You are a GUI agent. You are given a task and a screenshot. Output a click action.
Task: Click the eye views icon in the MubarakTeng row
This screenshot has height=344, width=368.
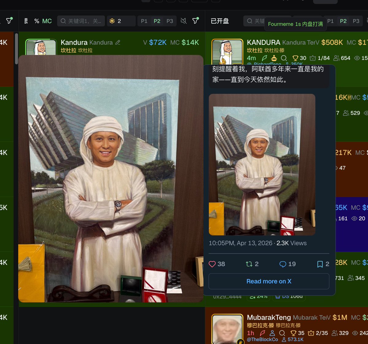click(355, 333)
